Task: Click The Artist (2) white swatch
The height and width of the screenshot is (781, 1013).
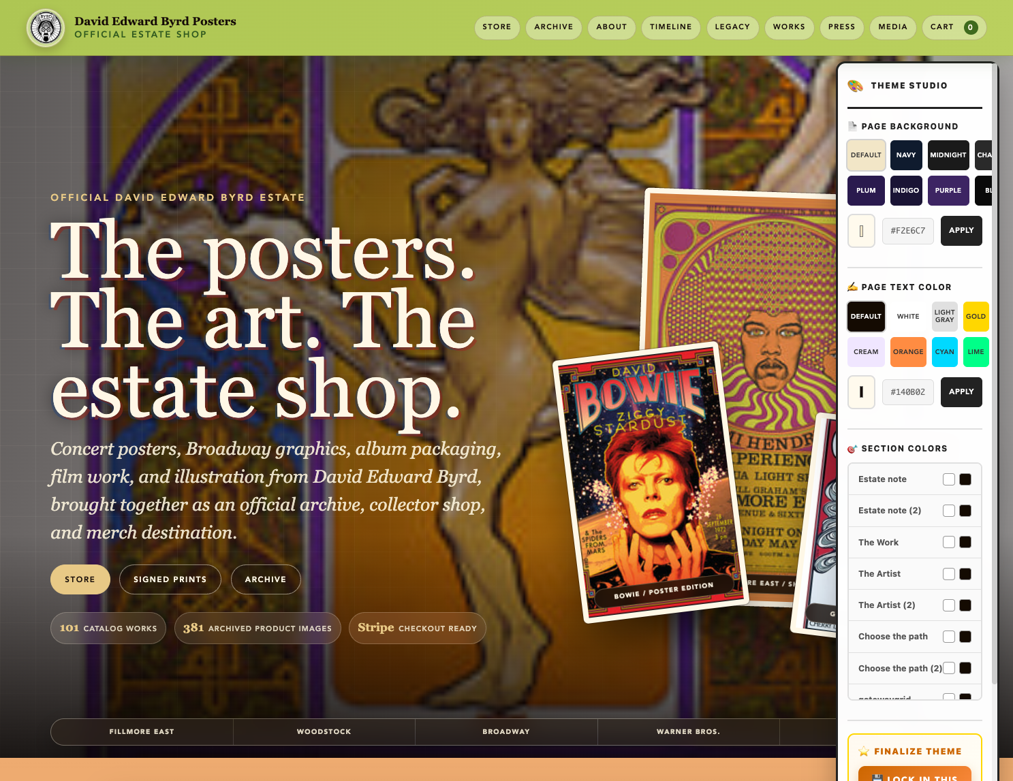Action: (x=948, y=605)
